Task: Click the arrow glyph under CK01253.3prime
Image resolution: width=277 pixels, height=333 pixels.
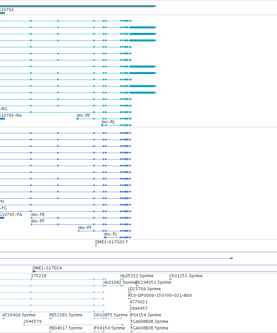Action: tap(171, 279)
